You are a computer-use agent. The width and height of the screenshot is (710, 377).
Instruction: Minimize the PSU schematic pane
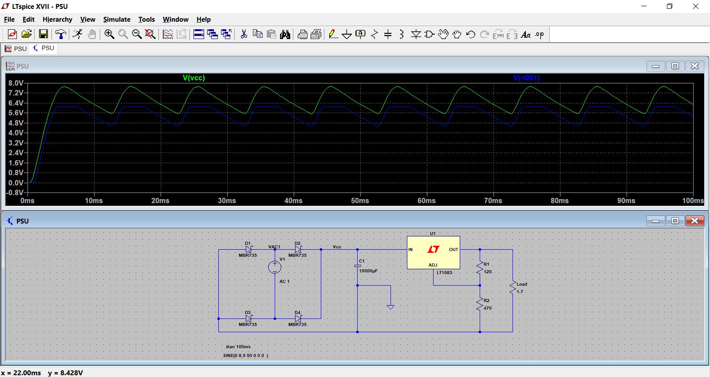click(x=655, y=221)
